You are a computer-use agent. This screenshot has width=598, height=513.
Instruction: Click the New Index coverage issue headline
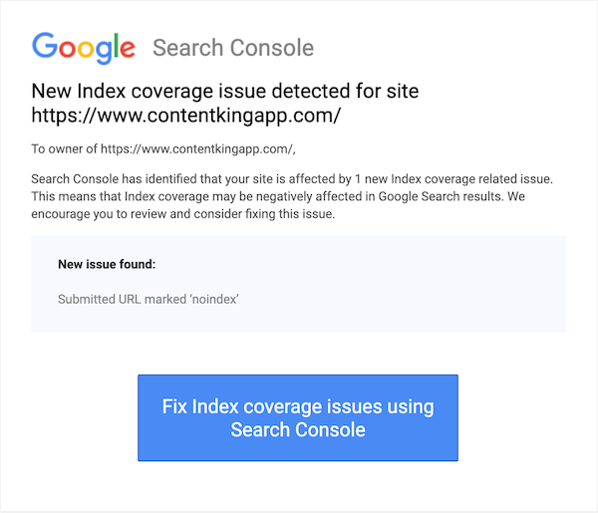point(225,103)
